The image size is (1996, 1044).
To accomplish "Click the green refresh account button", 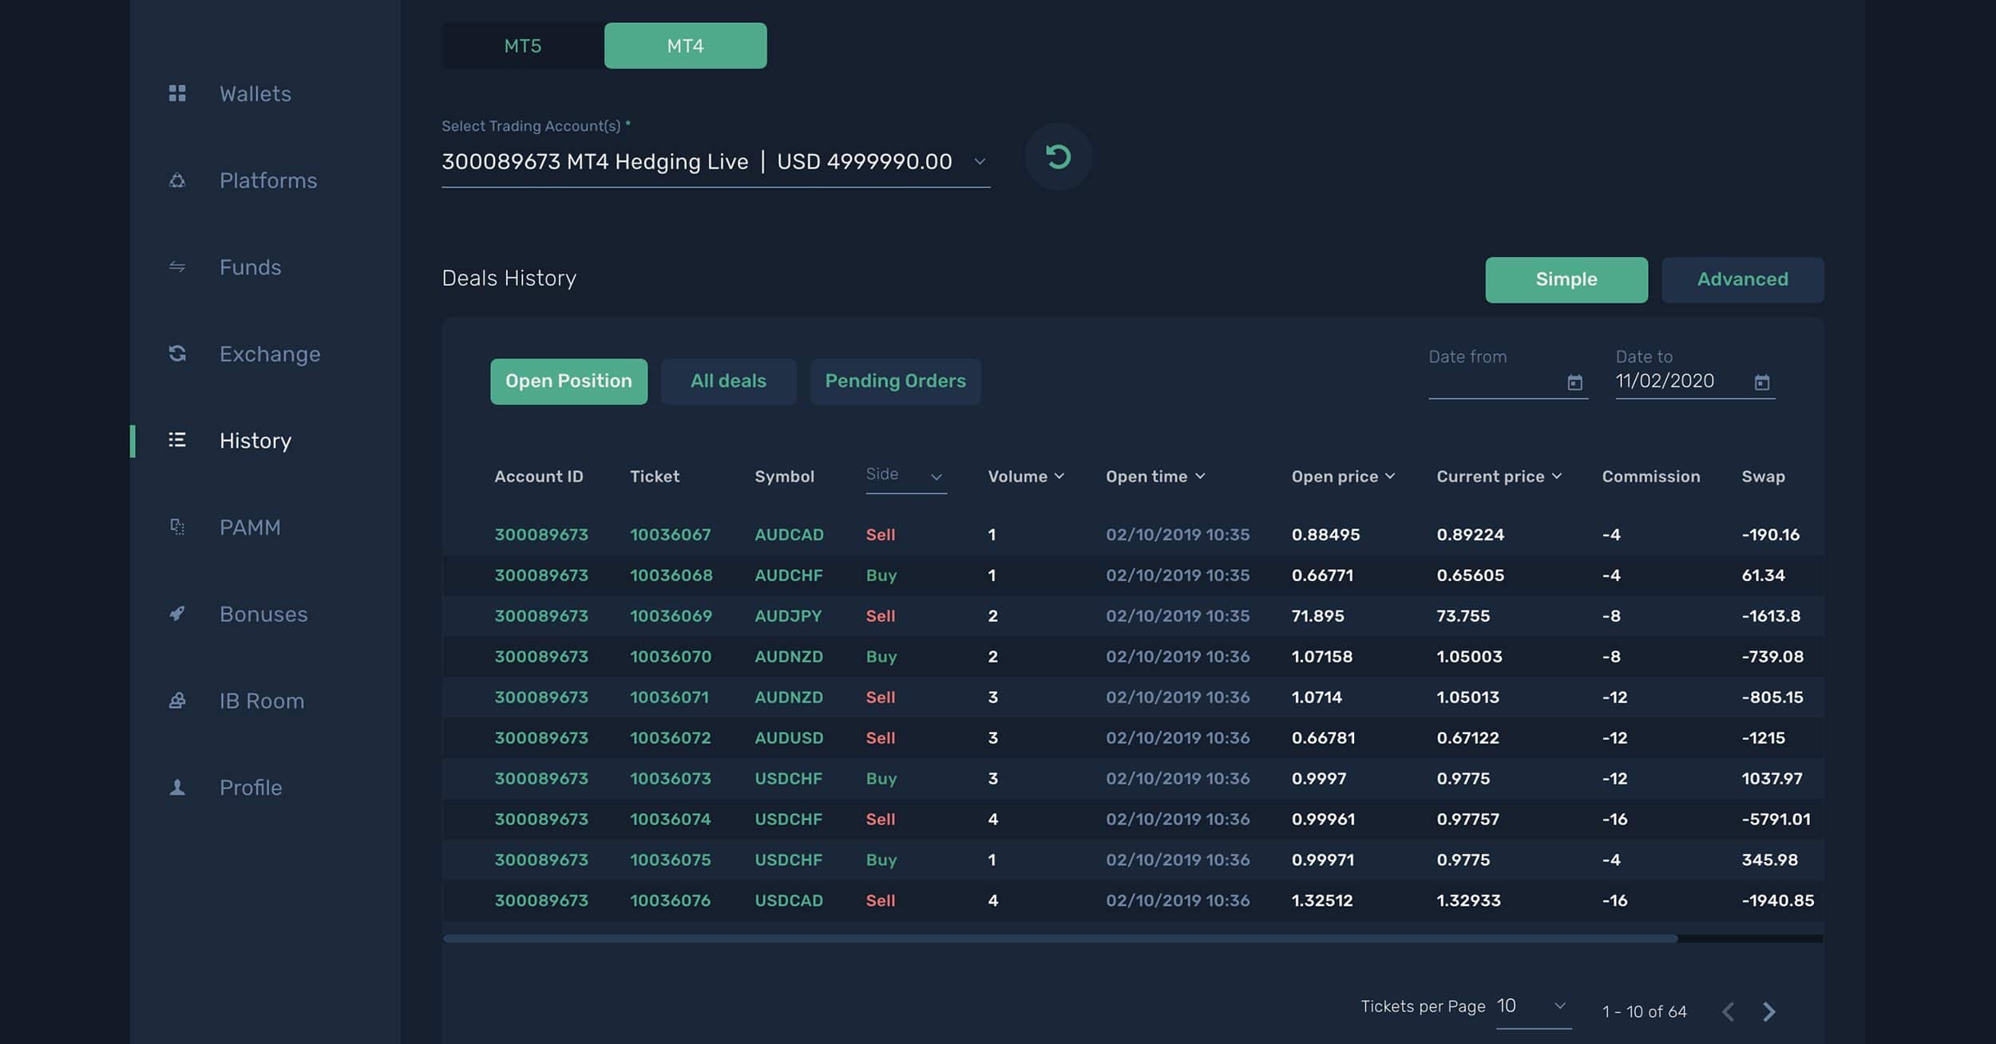I will (1058, 157).
